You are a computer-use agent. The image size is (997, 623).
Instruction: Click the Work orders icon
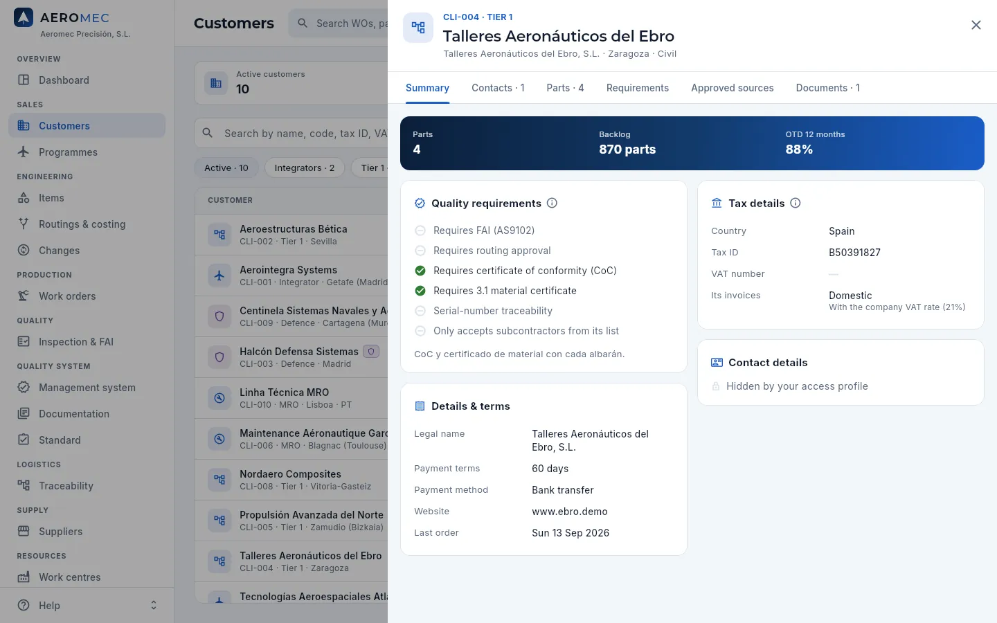pyautogui.click(x=24, y=296)
